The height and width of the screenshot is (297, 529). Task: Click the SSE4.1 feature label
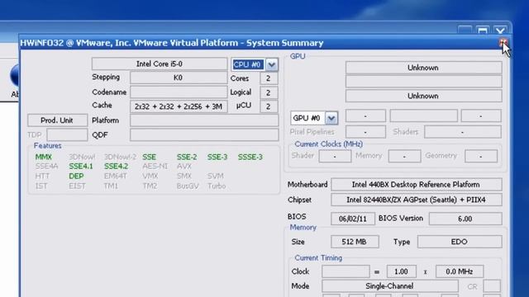click(x=81, y=167)
